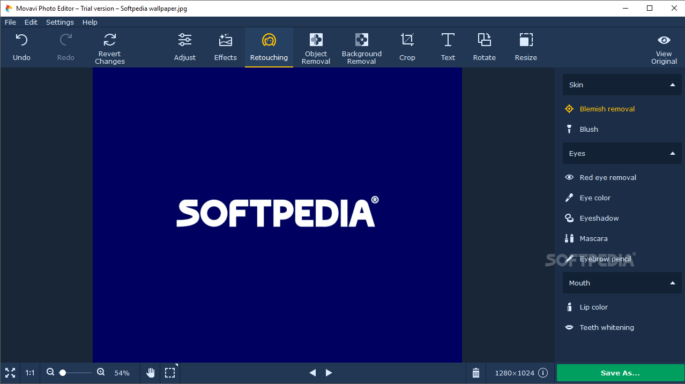Click the trash delete icon
685x384 pixels.
[x=476, y=373]
